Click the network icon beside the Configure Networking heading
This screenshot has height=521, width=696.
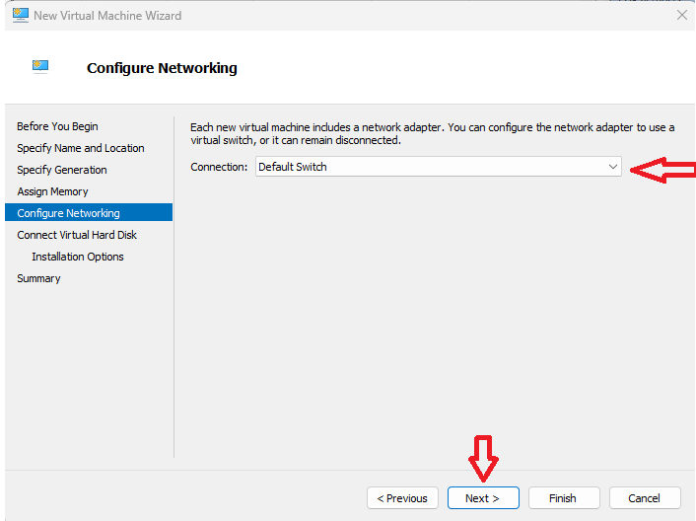point(40,66)
